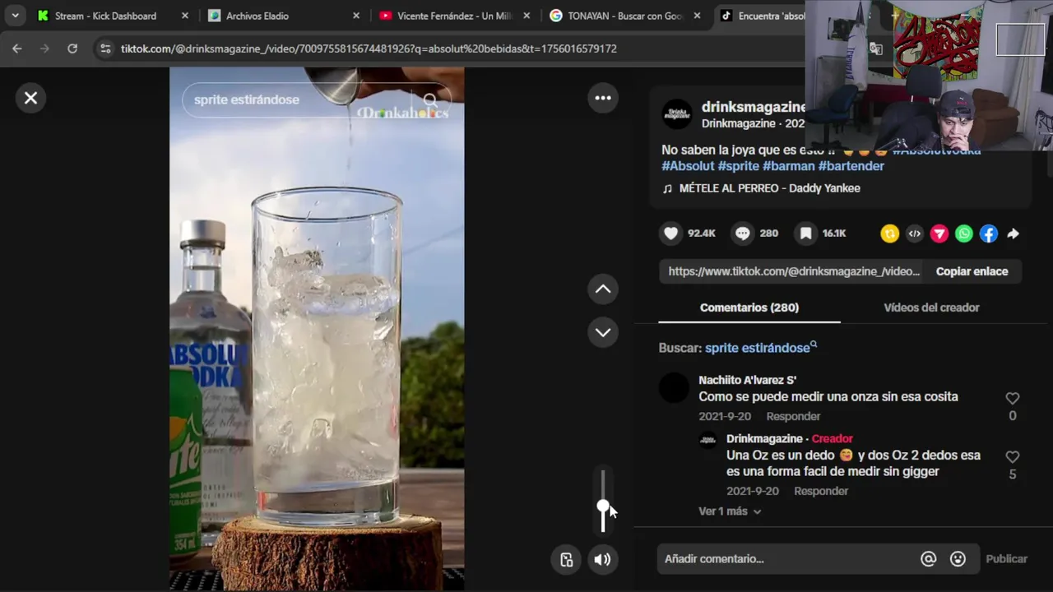Open Nachiito A'lvarez commenter avatar
1053x592 pixels.
pos(674,388)
